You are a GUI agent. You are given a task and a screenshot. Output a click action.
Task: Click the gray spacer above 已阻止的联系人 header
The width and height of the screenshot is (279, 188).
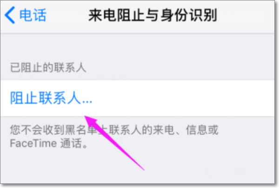pyautogui.click(x=137, y=47)
